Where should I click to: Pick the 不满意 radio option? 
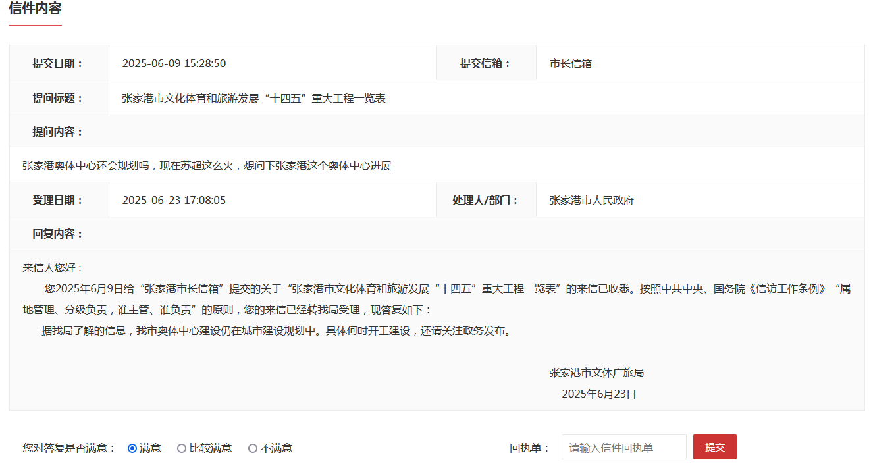pos(253,448)
